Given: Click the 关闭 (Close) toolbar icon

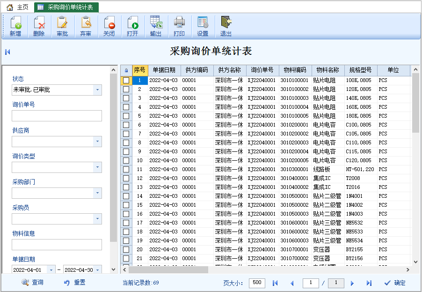Looking at the screenshot, I should pos(109,26).
